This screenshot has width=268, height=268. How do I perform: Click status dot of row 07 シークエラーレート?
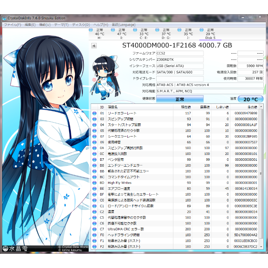point(94,137)
